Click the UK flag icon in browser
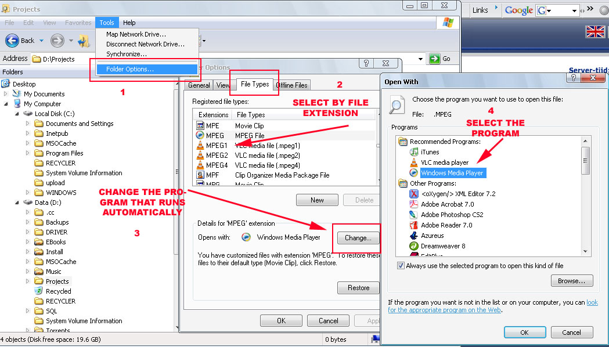Screen dimensions: 609x347 pyautogui.click(x=594, y=31)
